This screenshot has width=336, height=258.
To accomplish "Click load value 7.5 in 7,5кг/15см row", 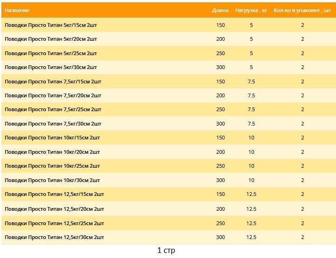I will click(x=251, y=82).
